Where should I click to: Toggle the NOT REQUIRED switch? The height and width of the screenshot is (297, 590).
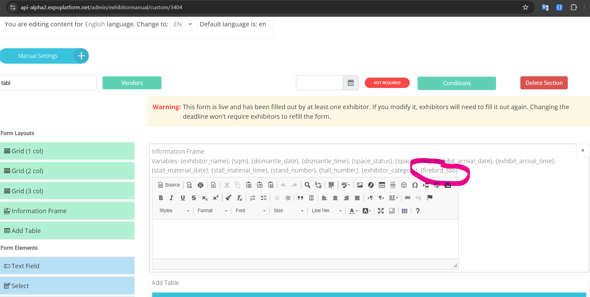[387, 83]
